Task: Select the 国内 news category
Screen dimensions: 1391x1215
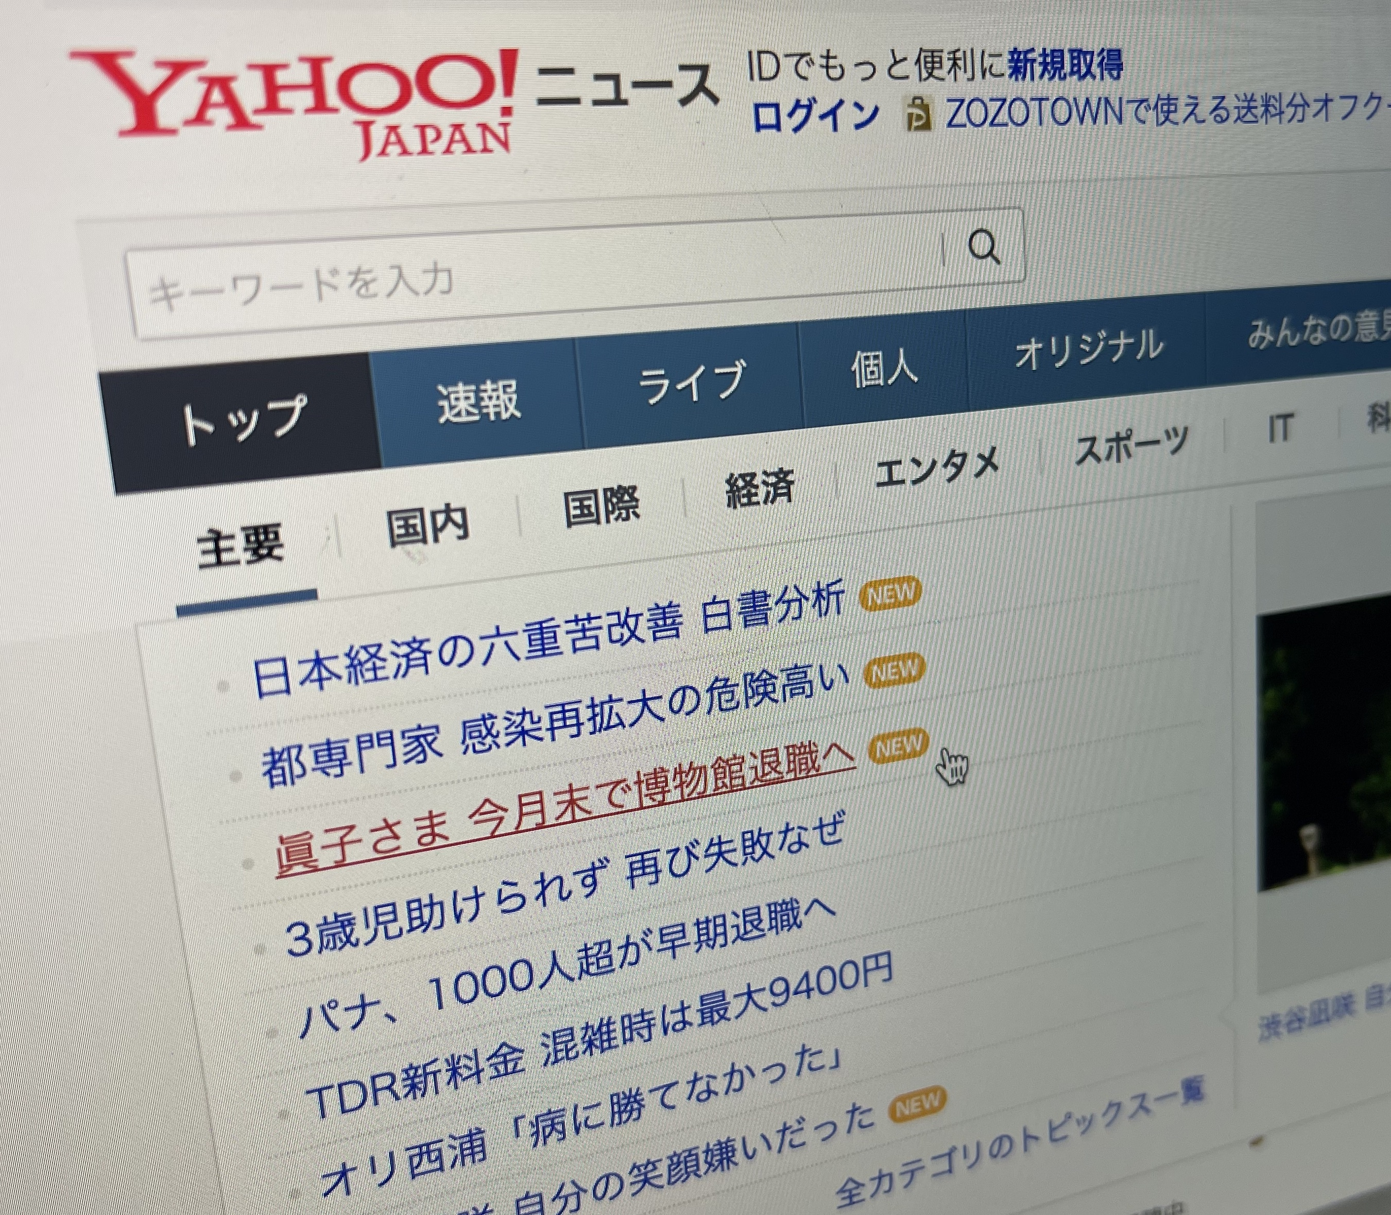Action: (427, 526)
